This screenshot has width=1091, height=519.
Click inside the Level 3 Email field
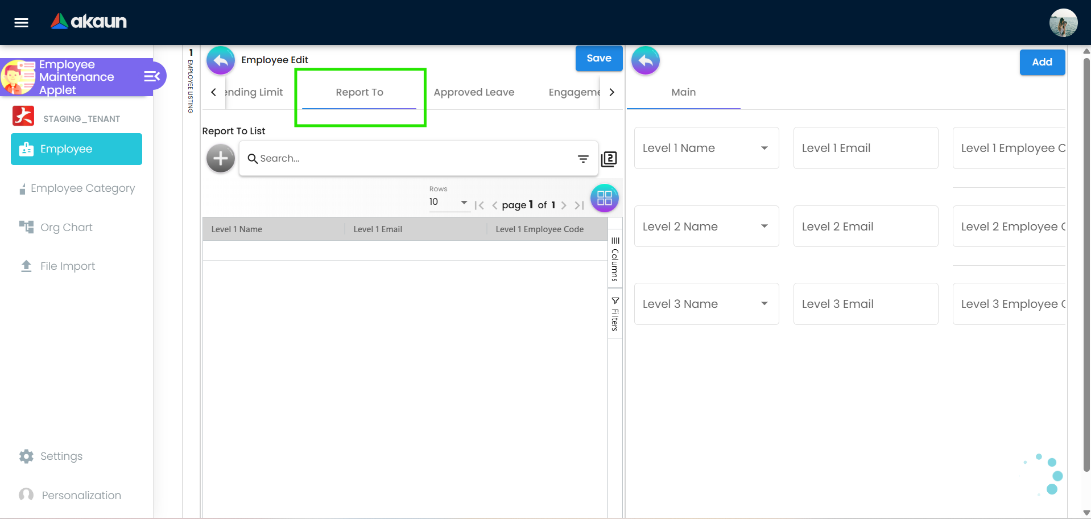[865, 303]
